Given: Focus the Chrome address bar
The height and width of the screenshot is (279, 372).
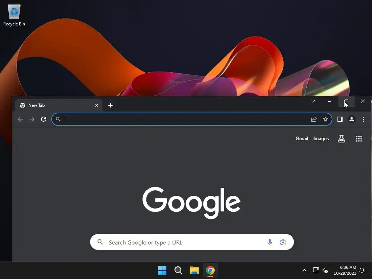Looking at the screenshot, I should click(192, 119).
